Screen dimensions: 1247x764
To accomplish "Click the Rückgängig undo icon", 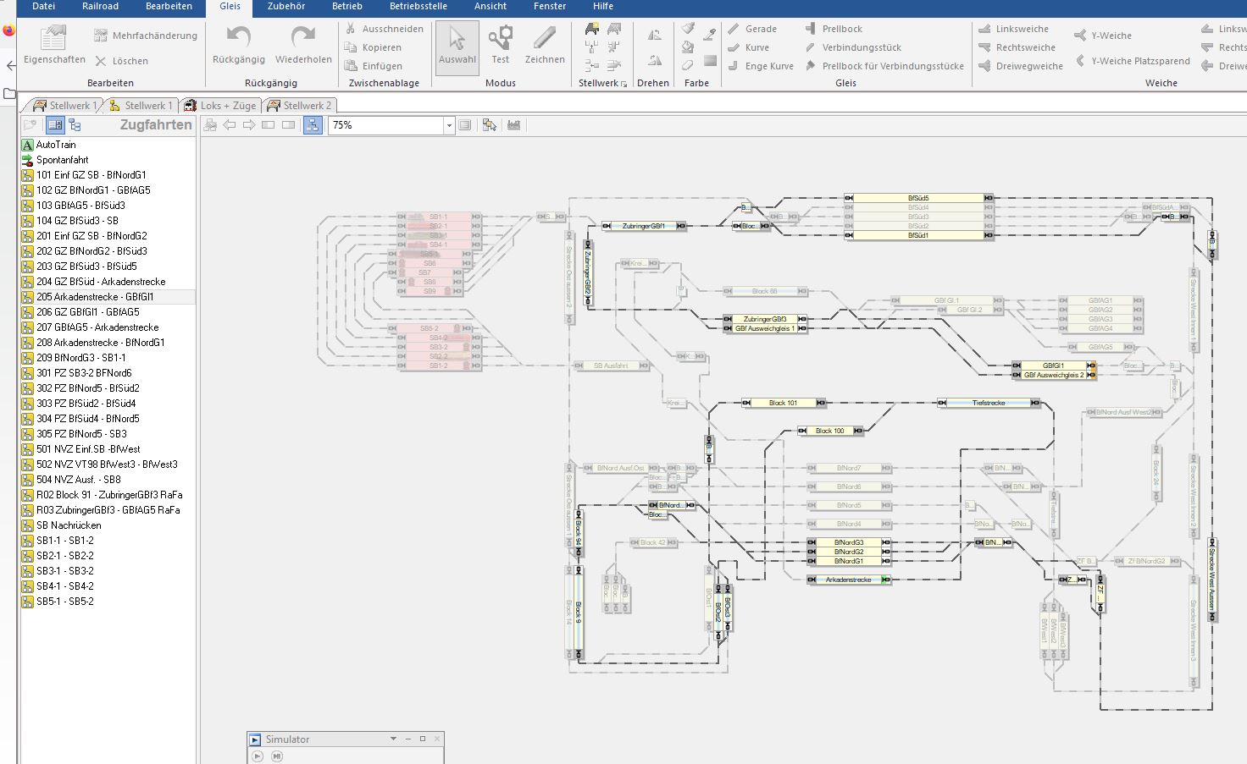I will pyautogui.click(x=238, y=38).
